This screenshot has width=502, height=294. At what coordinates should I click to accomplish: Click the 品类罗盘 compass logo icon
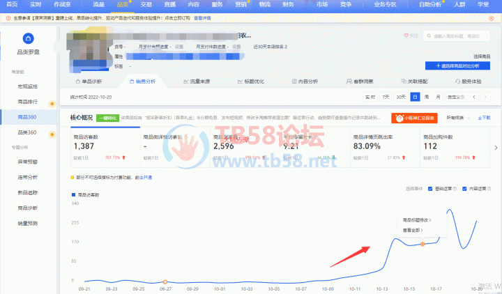[28, 39]
